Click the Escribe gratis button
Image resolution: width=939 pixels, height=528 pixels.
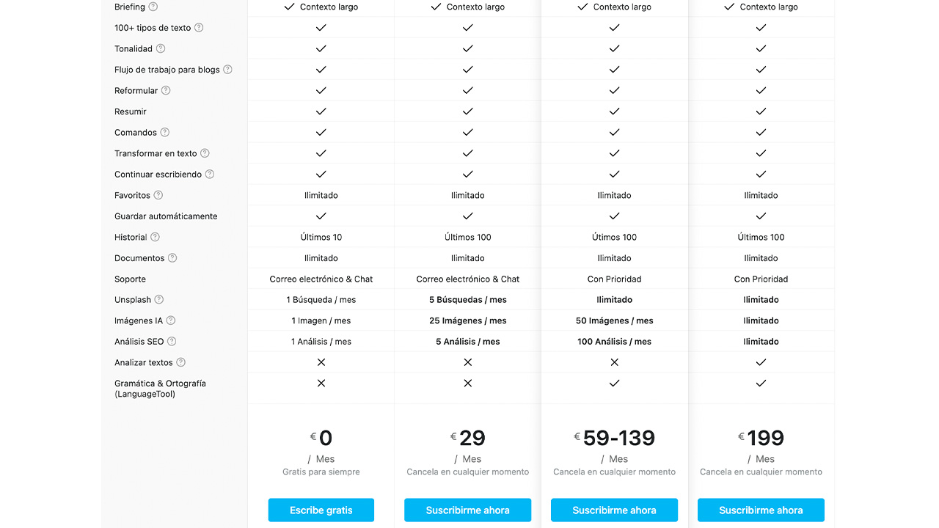click(321, 510)
